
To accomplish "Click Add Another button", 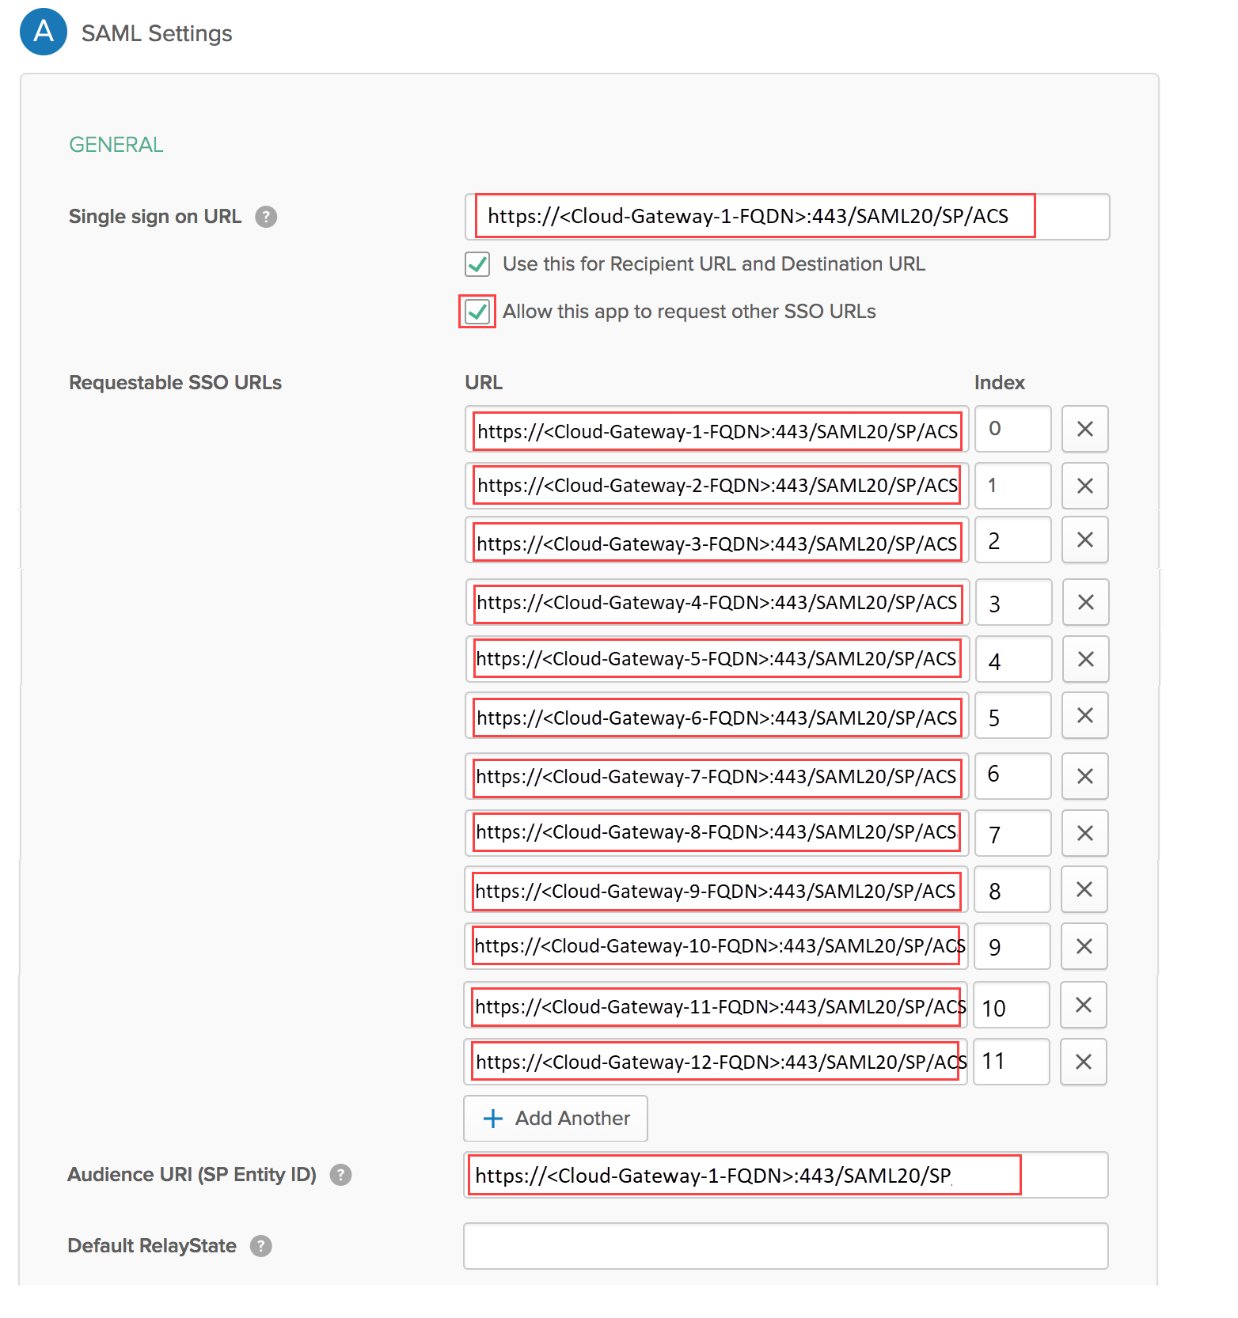I will point(556,1119).
